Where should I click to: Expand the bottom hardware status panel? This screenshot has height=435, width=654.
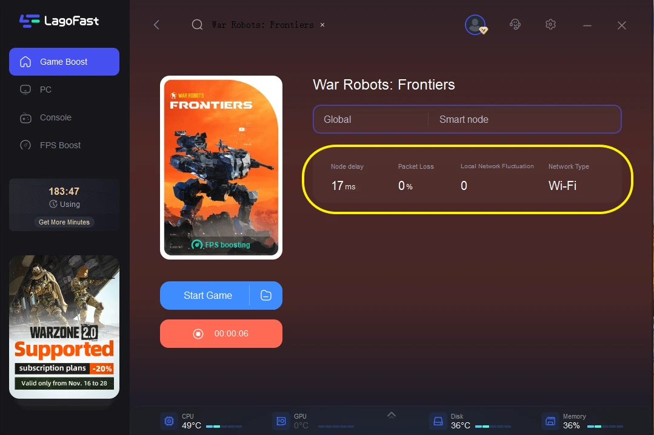coord(392,414)
